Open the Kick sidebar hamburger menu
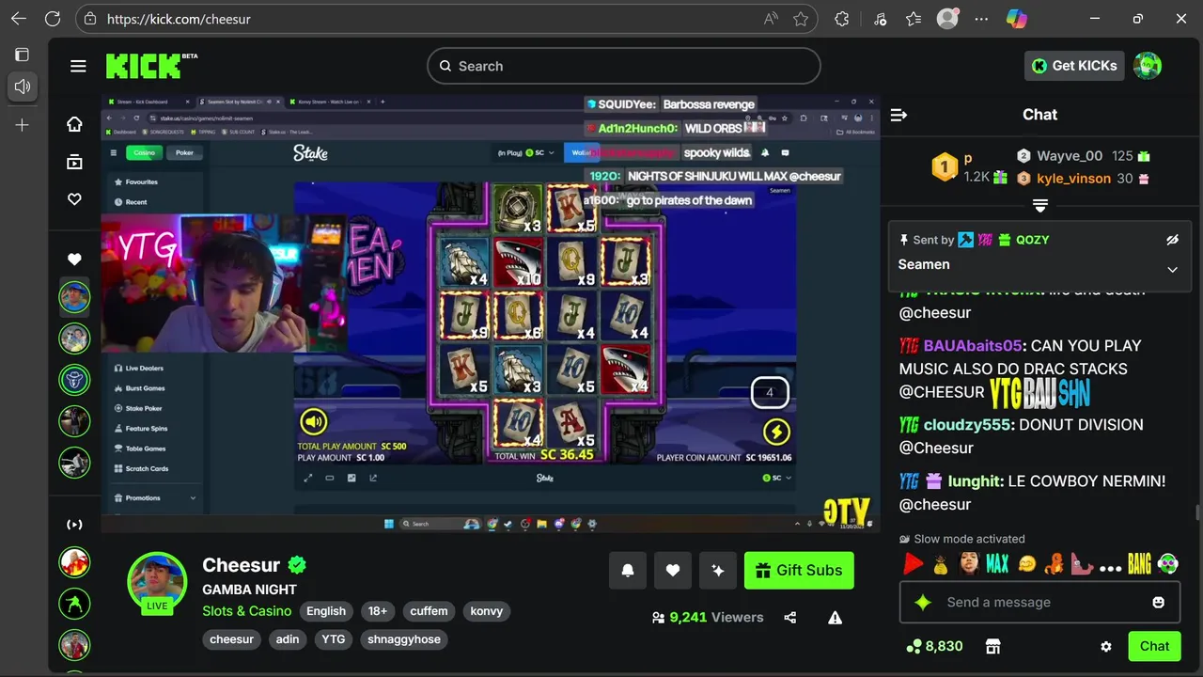1203x677 pixels. [78, 66]
